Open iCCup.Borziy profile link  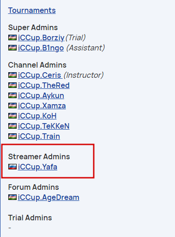41,37
